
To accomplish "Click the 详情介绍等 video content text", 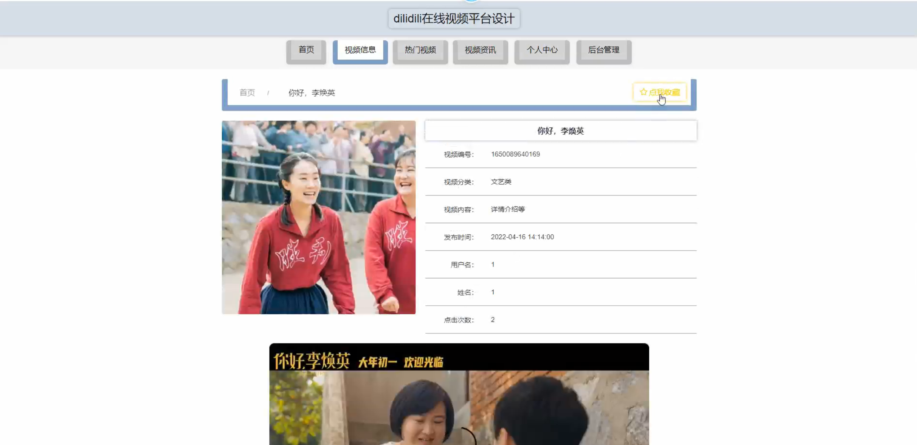I will (x=508, y=209).
